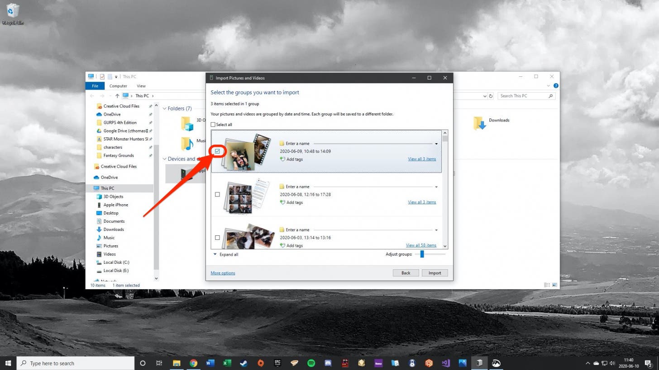Click the refresh icon beside the address bar

tap(491, 96)
